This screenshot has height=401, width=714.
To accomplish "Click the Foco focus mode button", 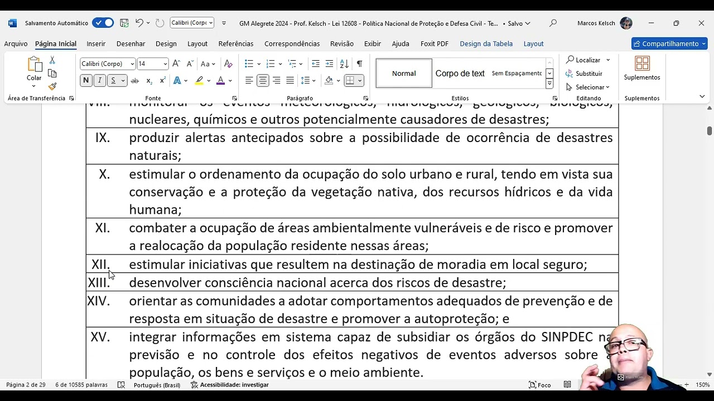I will [x=540, y=385].
